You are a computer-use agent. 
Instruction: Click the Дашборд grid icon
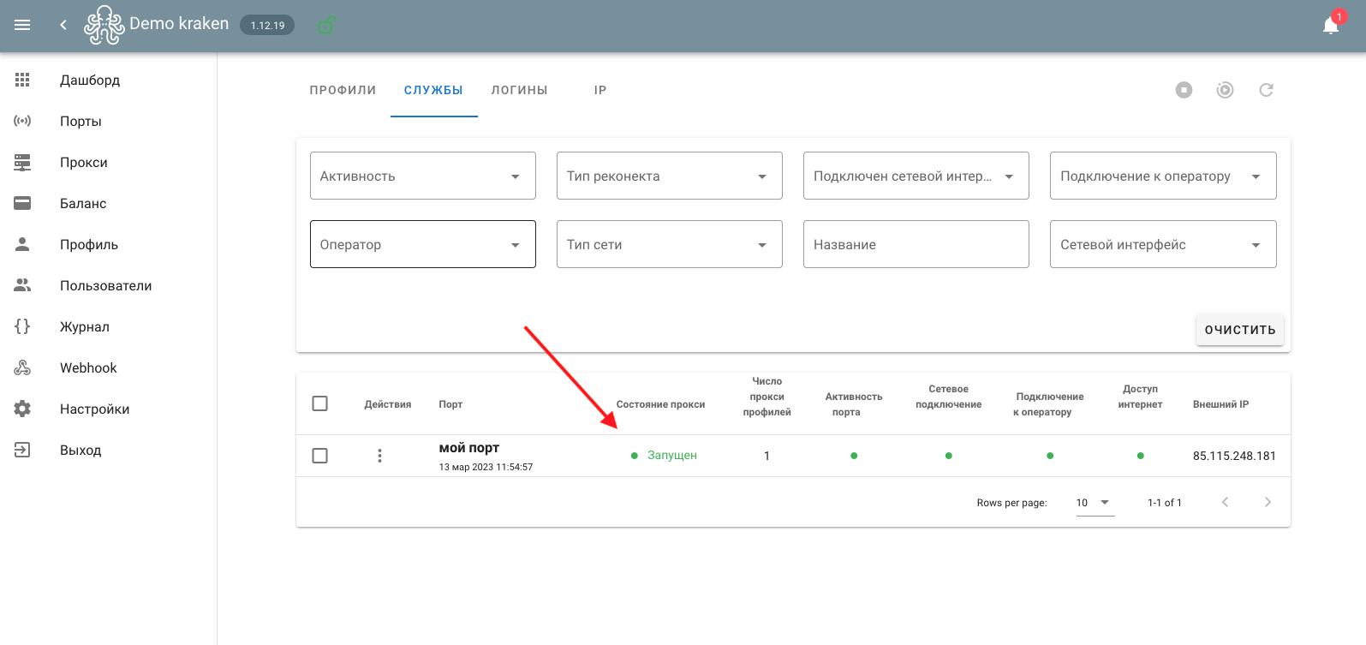(x=22, y=80)
